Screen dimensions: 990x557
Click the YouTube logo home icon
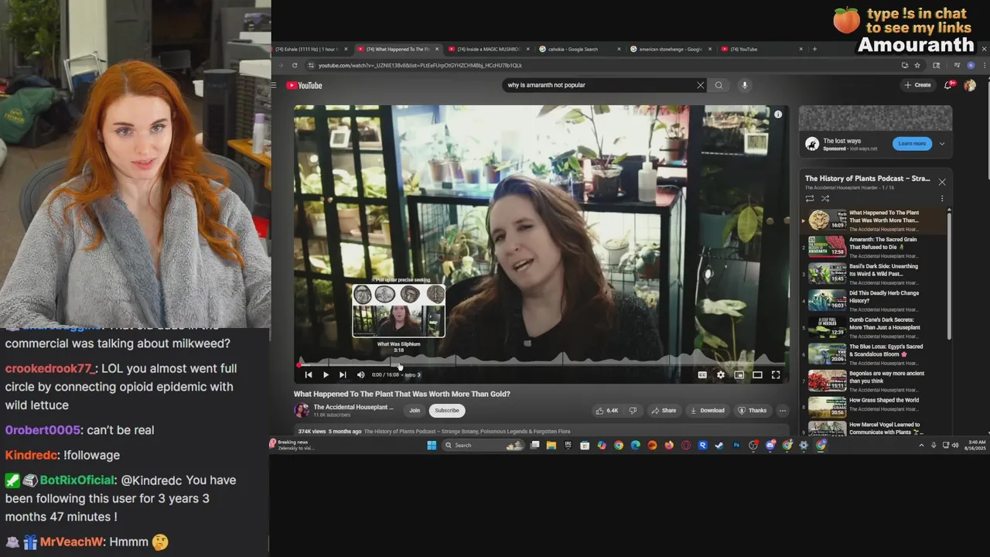pos(304,85)
